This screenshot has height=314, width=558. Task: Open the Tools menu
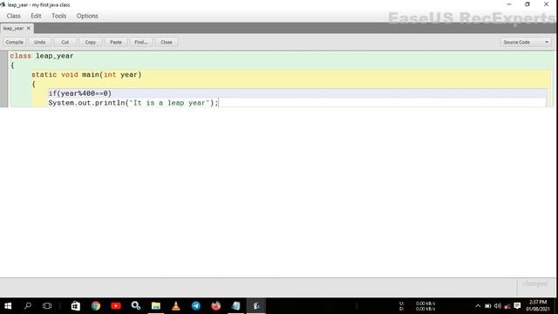point(58,16)
